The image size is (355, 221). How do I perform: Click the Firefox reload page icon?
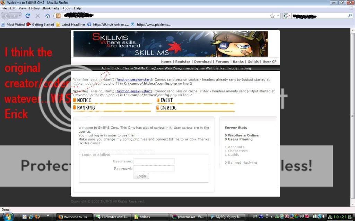pyautogui.click(x=28, y=16)
